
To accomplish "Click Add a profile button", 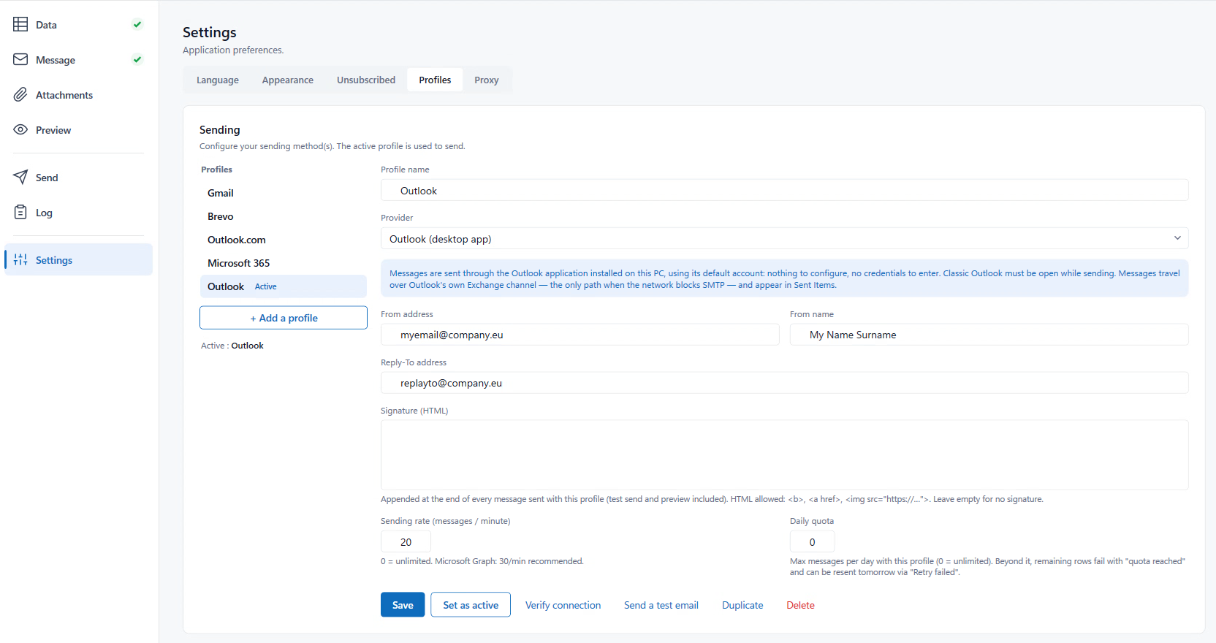I will coord(284,318).
